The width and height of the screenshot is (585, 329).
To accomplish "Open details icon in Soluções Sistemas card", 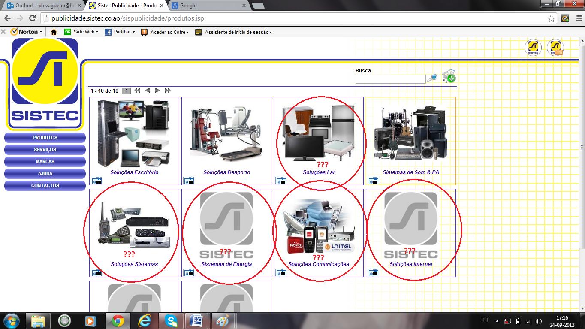I will [96, 272].
